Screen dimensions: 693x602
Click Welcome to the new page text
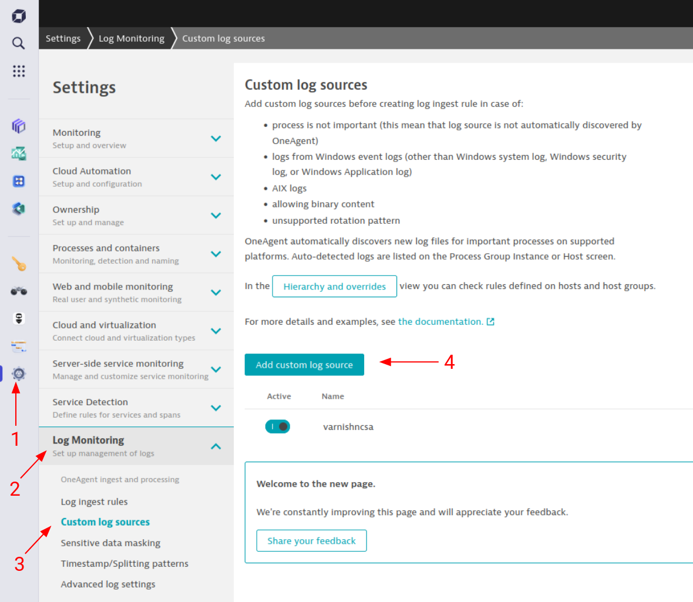pos(316,484)
